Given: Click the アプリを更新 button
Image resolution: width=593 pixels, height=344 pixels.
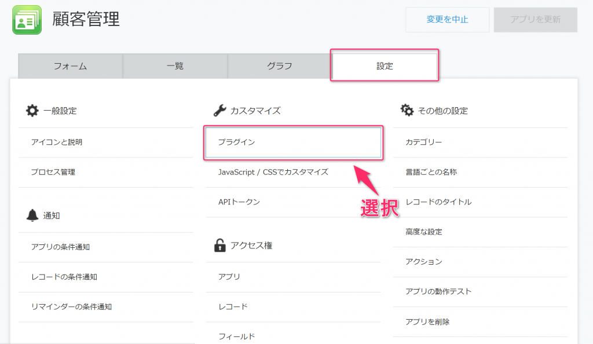Looking at the screenshot, I should [x=536, y=20].
